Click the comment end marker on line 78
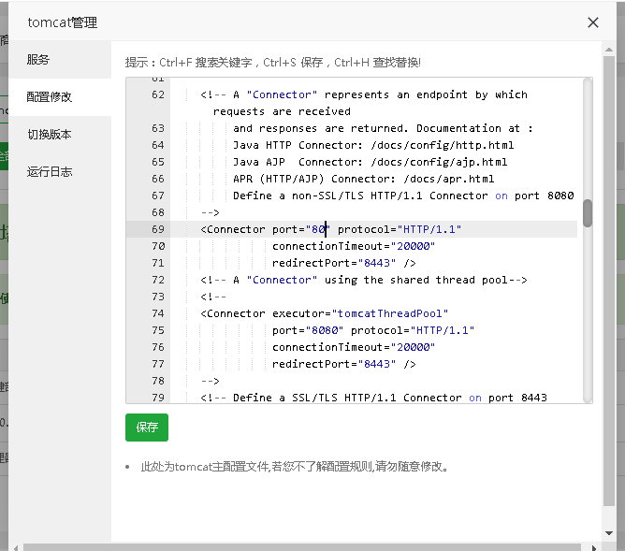The image size is (625, 551). click(211, 382)
